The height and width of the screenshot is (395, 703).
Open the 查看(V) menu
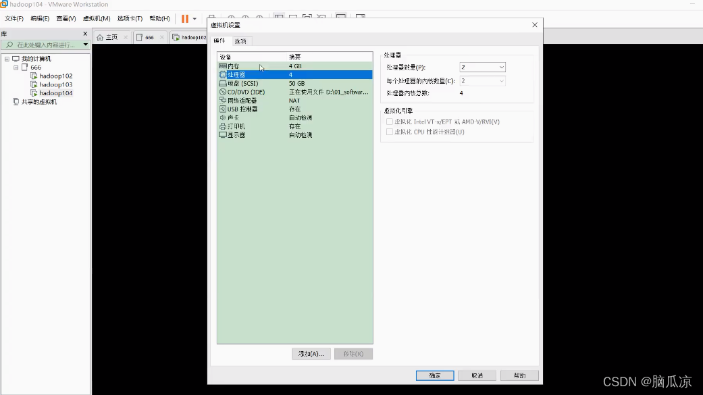pos(66,18)
